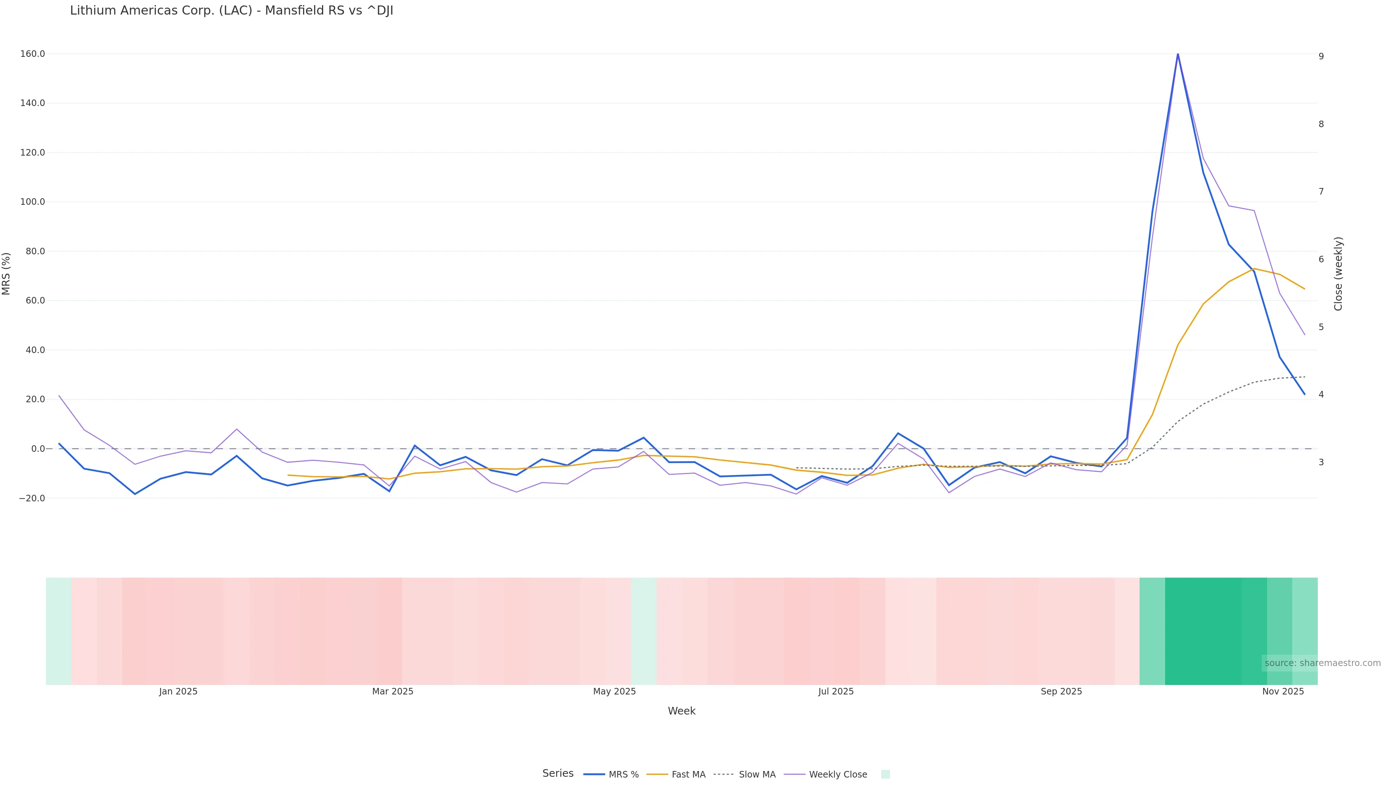
Task: Click the pale green legend swatch
Action: click(x=885, y=775)
